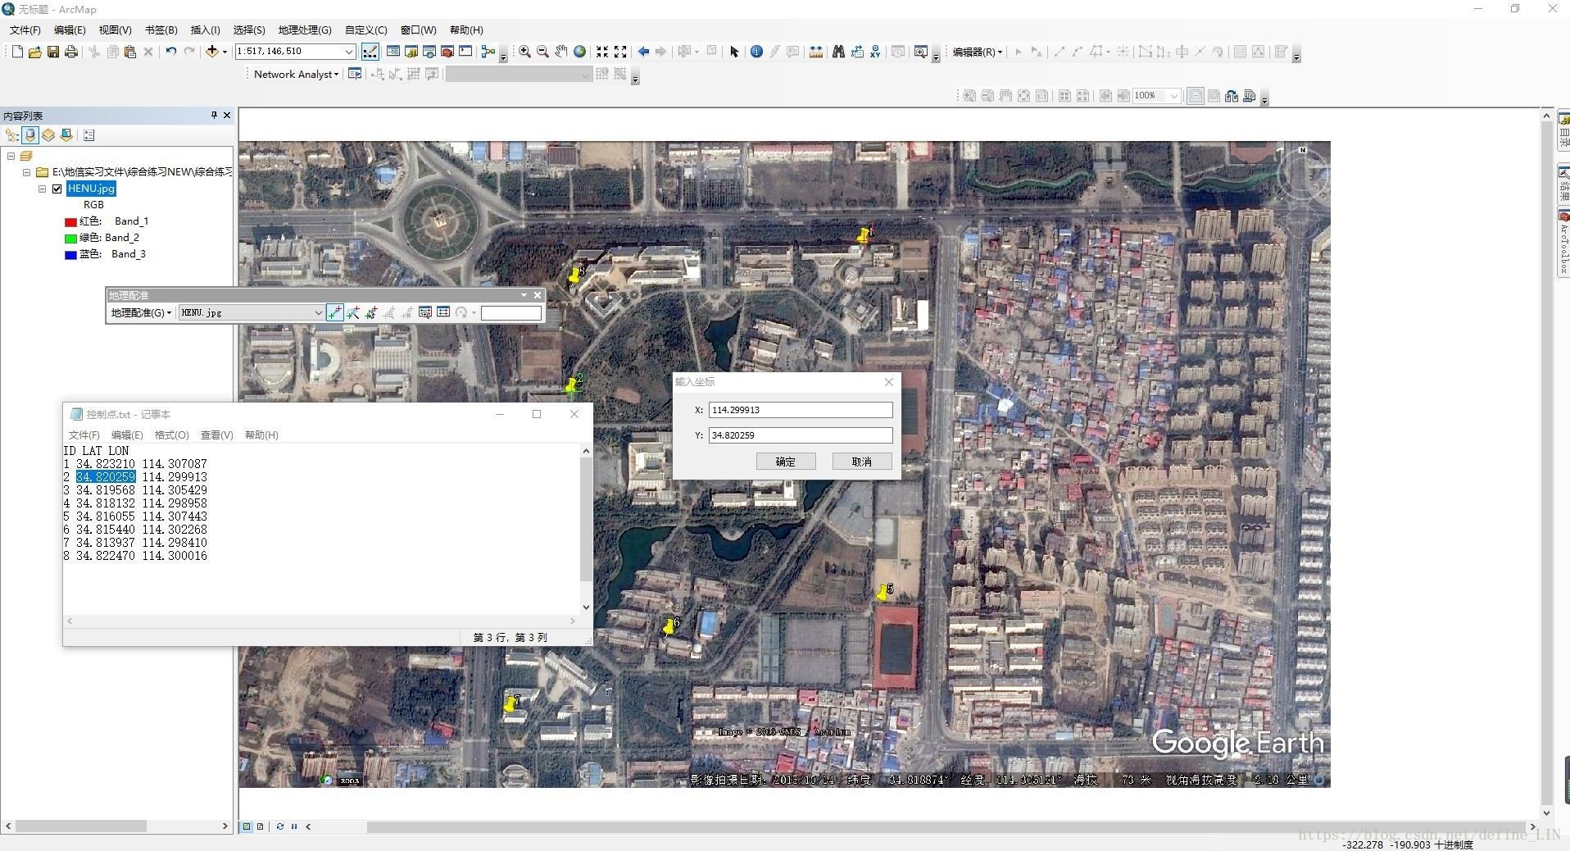Viewport: 1570px width, 851px height.
Task: Open the 视图(V) menu in ArcMap
Action: [x=115, y=30]
